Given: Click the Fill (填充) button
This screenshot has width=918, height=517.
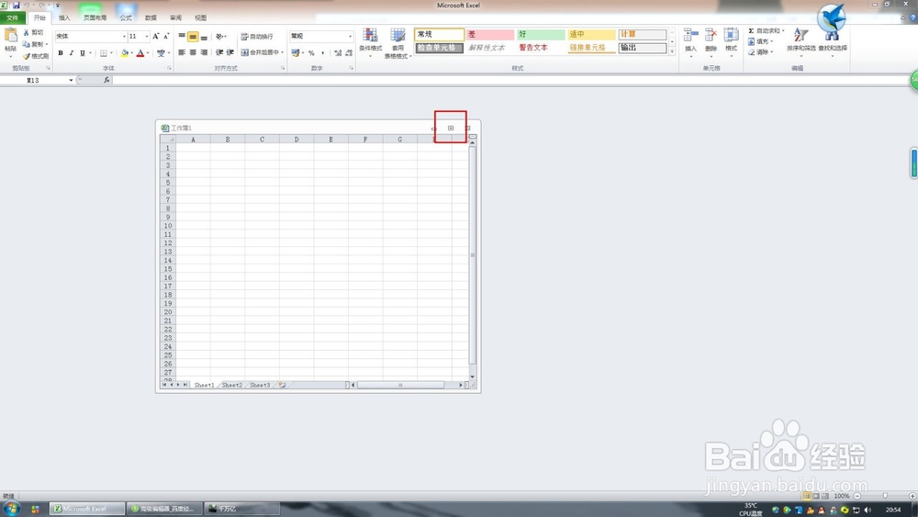Looking at the screenshot, I should [x=760, y=41].
